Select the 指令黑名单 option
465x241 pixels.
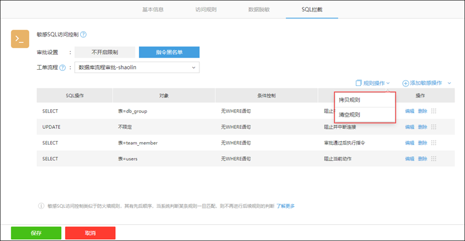pyautogui.click(x=169, y=52)
